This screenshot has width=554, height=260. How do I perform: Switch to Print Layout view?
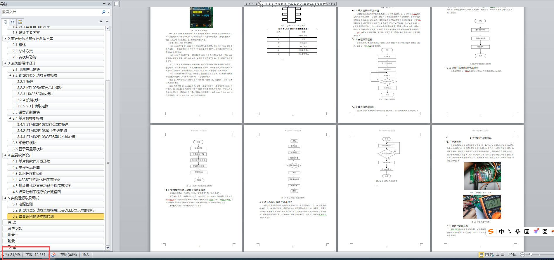tap(482, 255)
